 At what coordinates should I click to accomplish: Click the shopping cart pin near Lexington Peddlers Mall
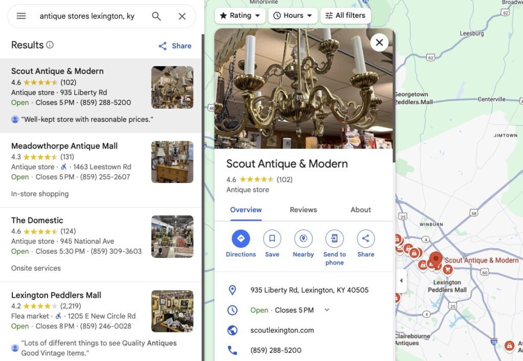tap(448, 269)
